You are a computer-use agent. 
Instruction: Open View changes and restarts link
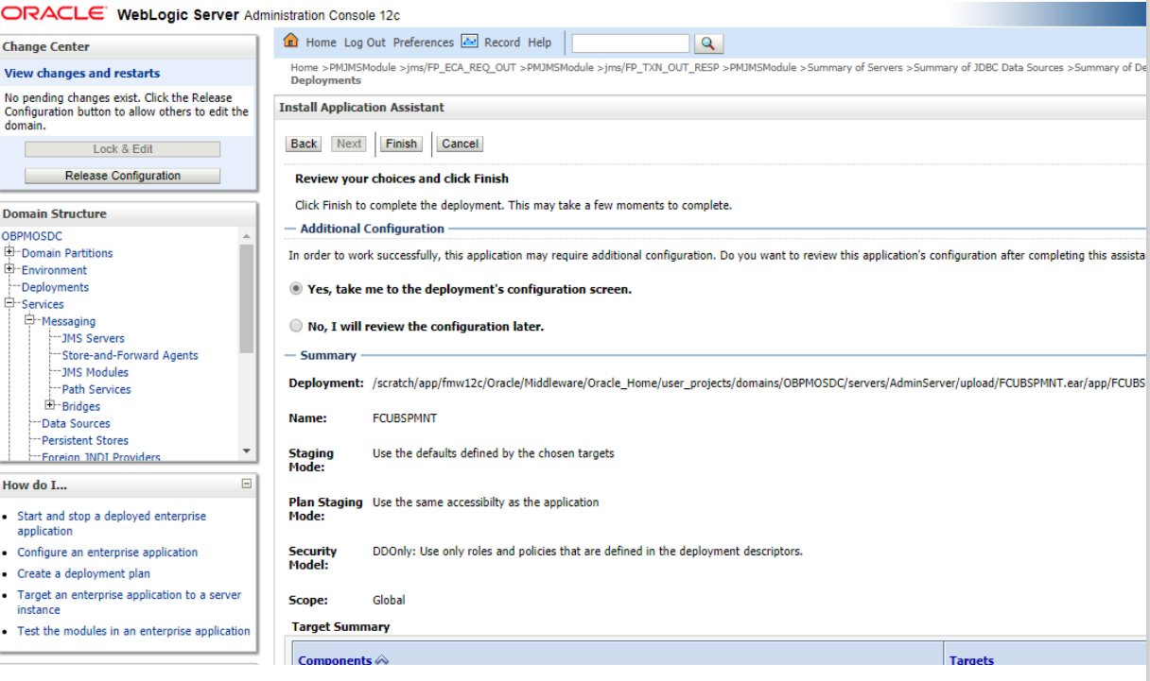[82, 73]
